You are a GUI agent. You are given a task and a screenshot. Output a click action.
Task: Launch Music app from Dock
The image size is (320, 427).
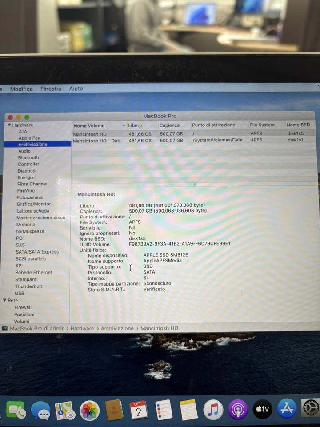(x=213, y=410)
